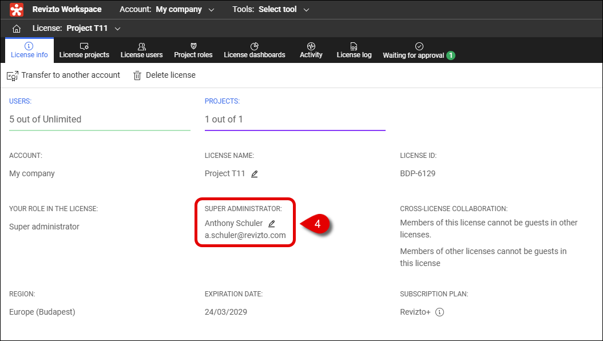Open the License dashboards tab
Screen dimensions: 603x341
coord(255,50)
